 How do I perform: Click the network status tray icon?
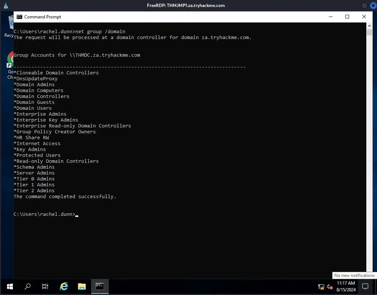pyautogui.click(x=321, y=287)
